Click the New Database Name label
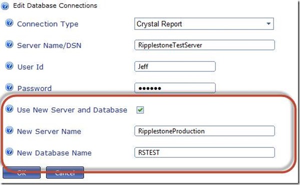 [x=54, y=153]
